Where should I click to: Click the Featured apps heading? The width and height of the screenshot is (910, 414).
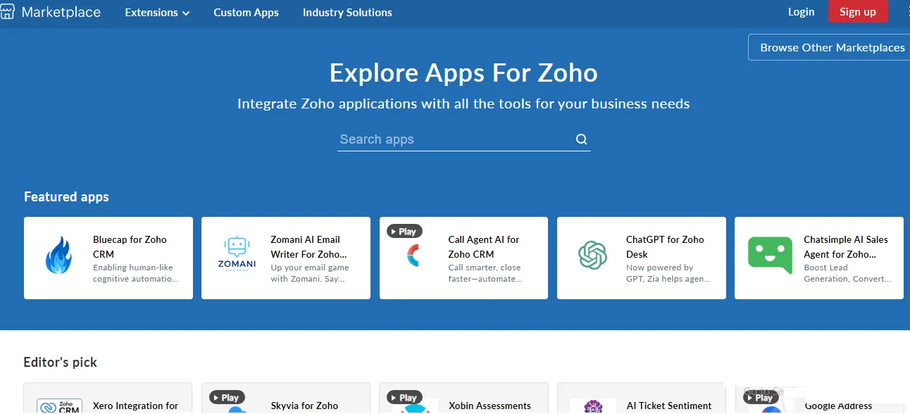[66, 197]
